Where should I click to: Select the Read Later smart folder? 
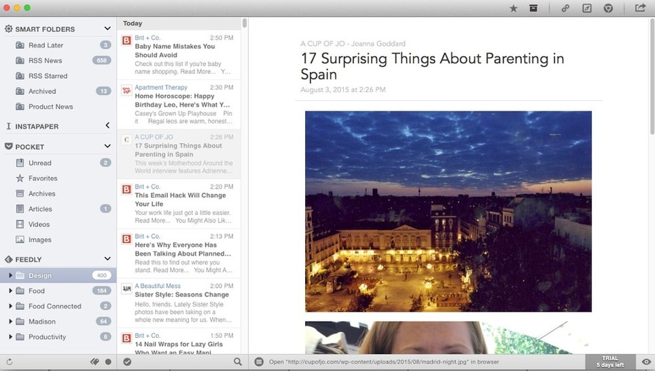click(x=46, y=45)
